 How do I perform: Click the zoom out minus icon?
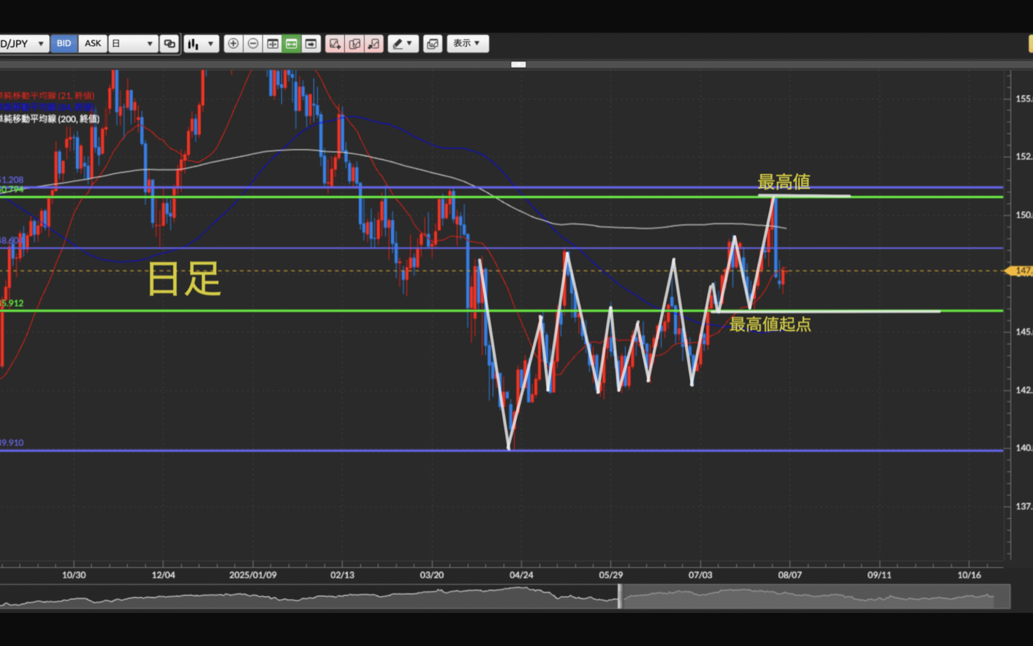pos(253,44)
